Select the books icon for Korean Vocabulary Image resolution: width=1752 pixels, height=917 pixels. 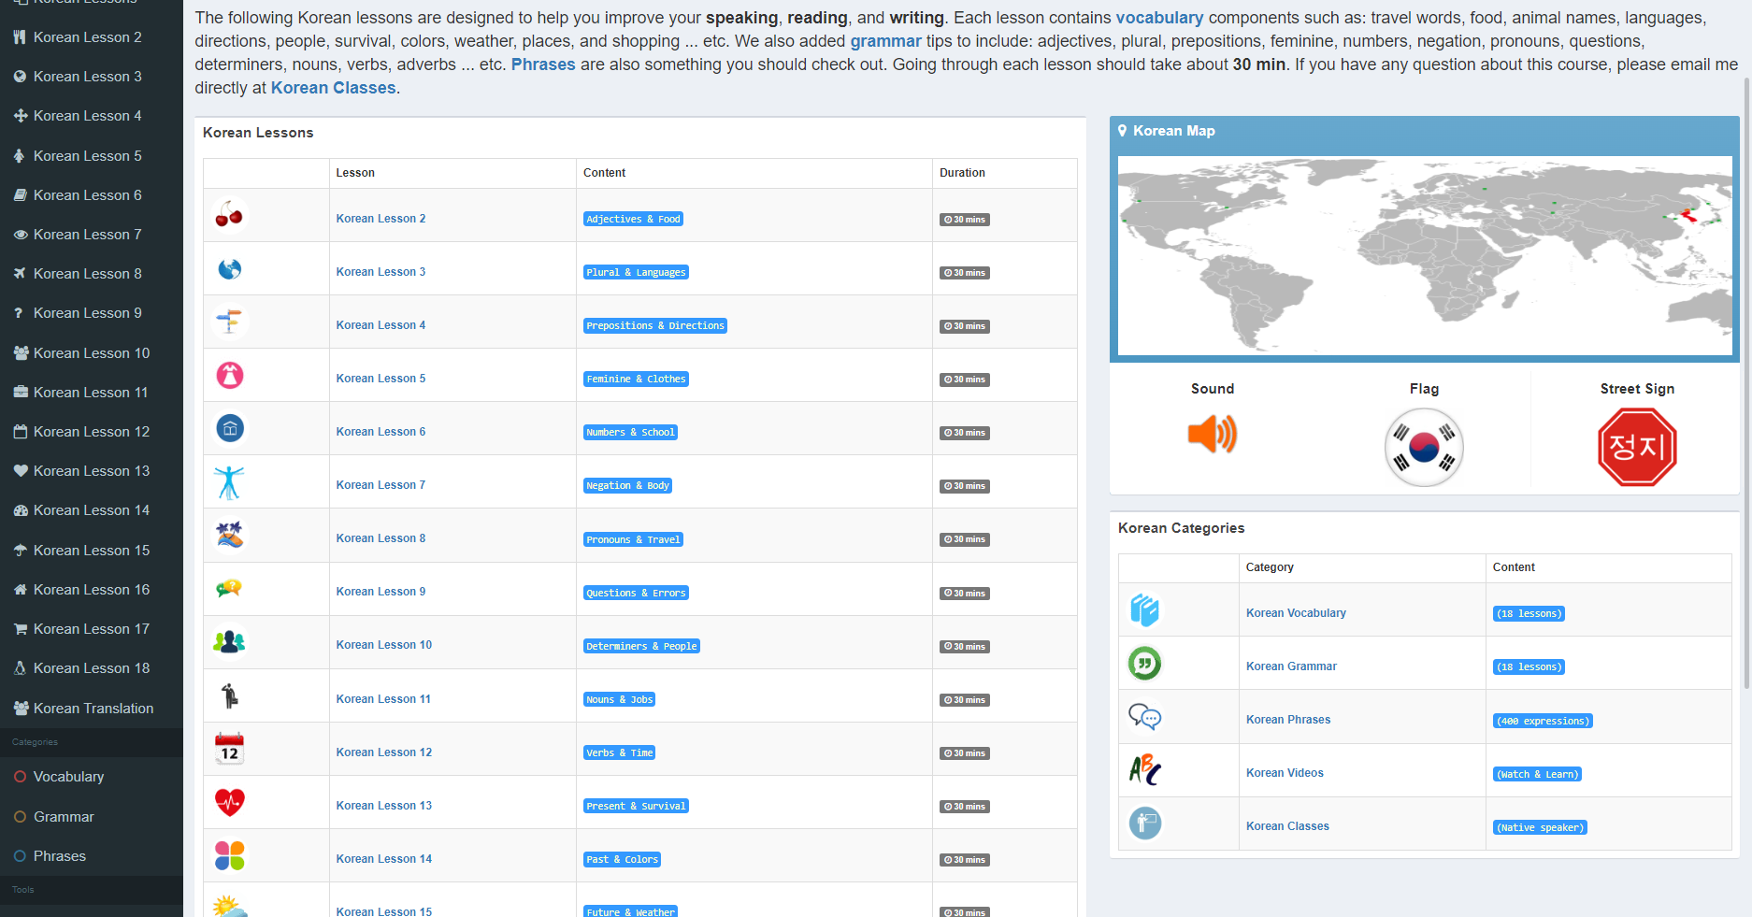coord(1144,609)
